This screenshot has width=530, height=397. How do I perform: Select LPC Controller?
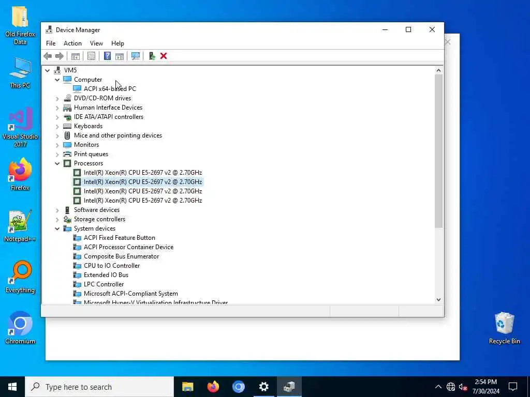click(x=104, y=284)
